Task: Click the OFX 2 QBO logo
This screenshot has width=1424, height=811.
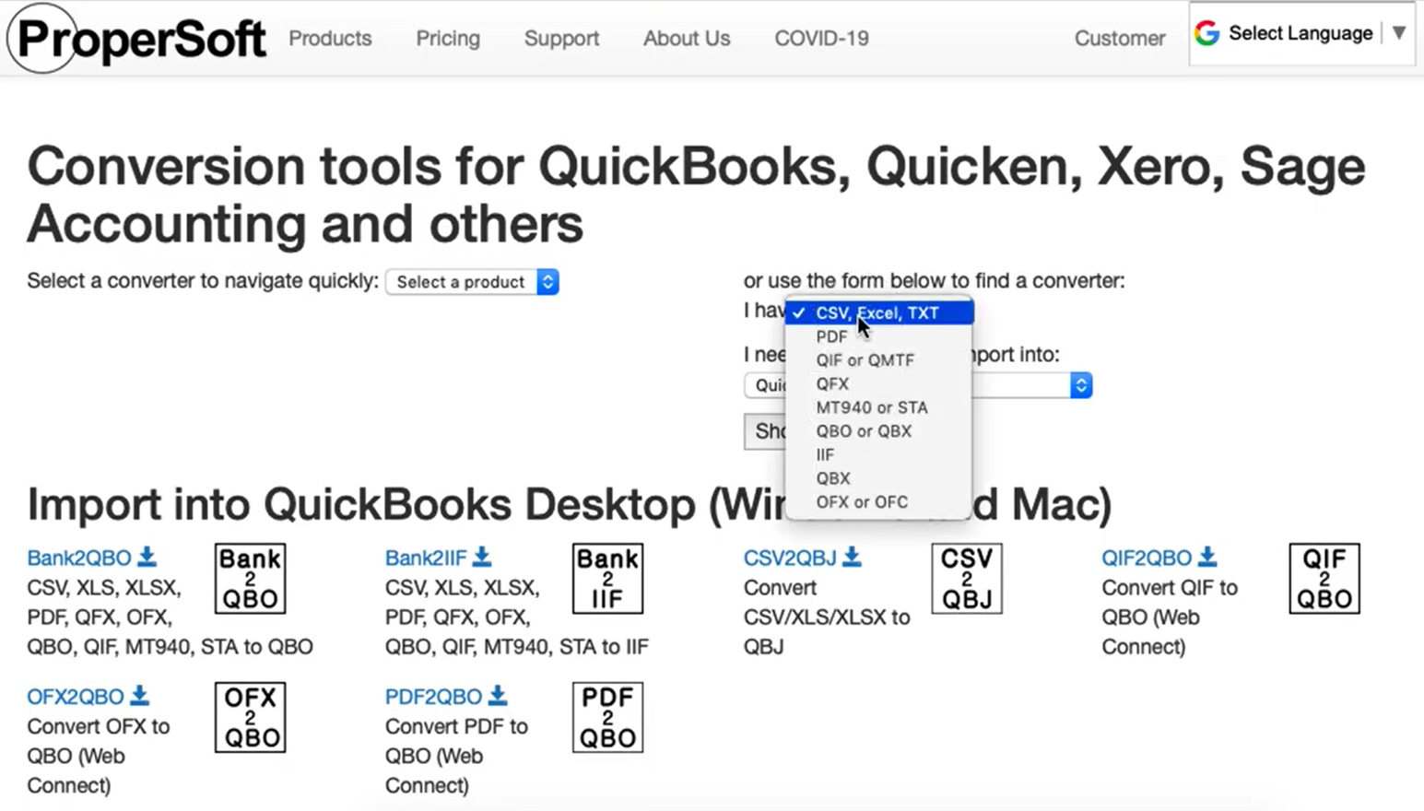Action: click(250, 717)
